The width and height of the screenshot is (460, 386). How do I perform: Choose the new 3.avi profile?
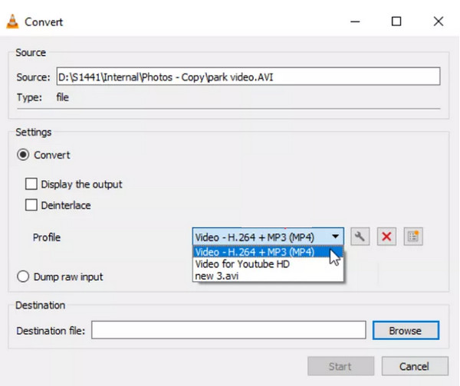point(268,276)
